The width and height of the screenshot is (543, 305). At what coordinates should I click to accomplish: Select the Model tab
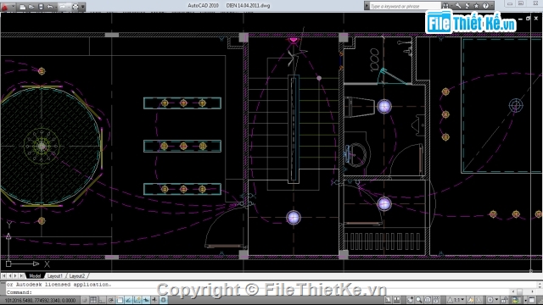(x=35, y=276)
